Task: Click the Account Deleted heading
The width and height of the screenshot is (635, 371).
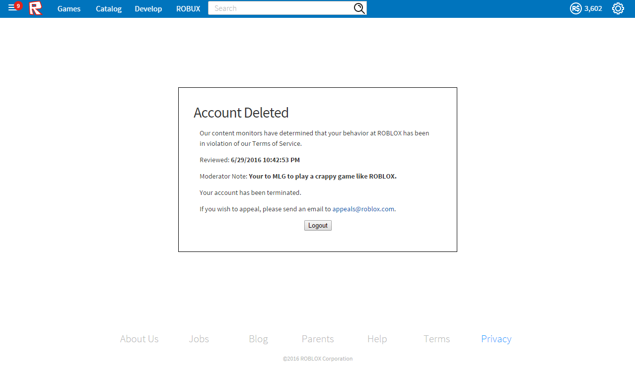Action: (x=241, y=113)
